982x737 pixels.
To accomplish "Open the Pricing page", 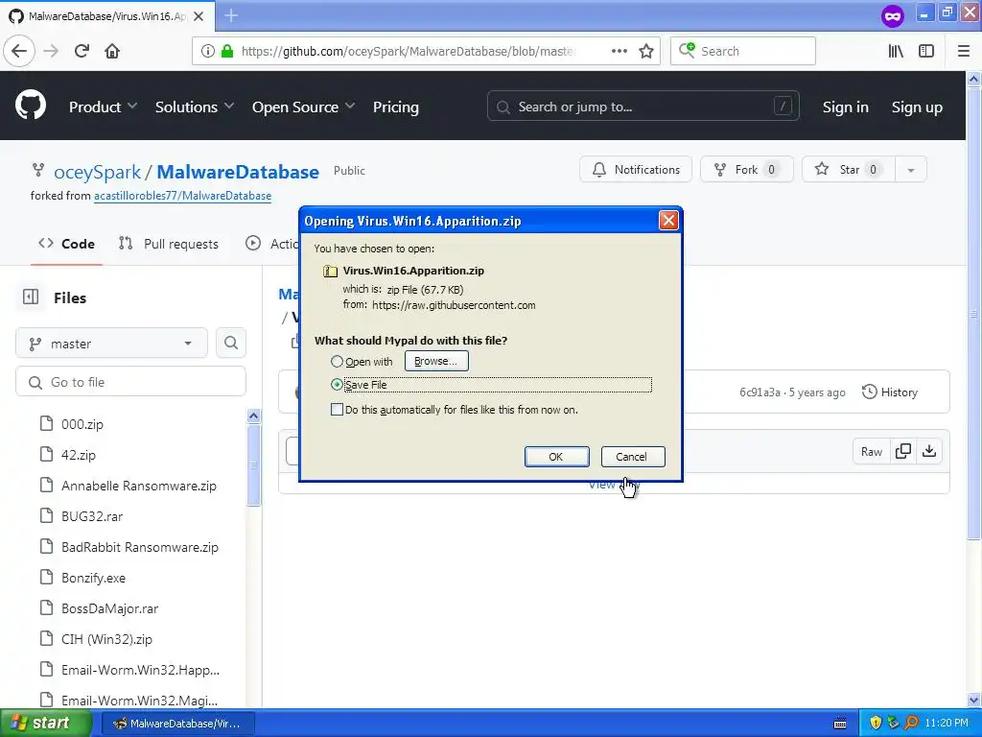I will 396,107.
